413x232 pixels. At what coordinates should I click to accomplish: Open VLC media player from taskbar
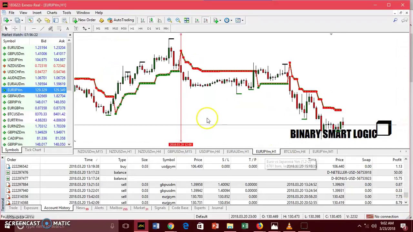pyautogui.click(x=289, y=226)
